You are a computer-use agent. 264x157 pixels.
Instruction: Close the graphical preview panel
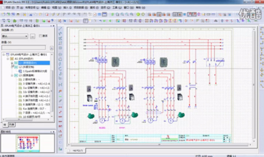54,132
